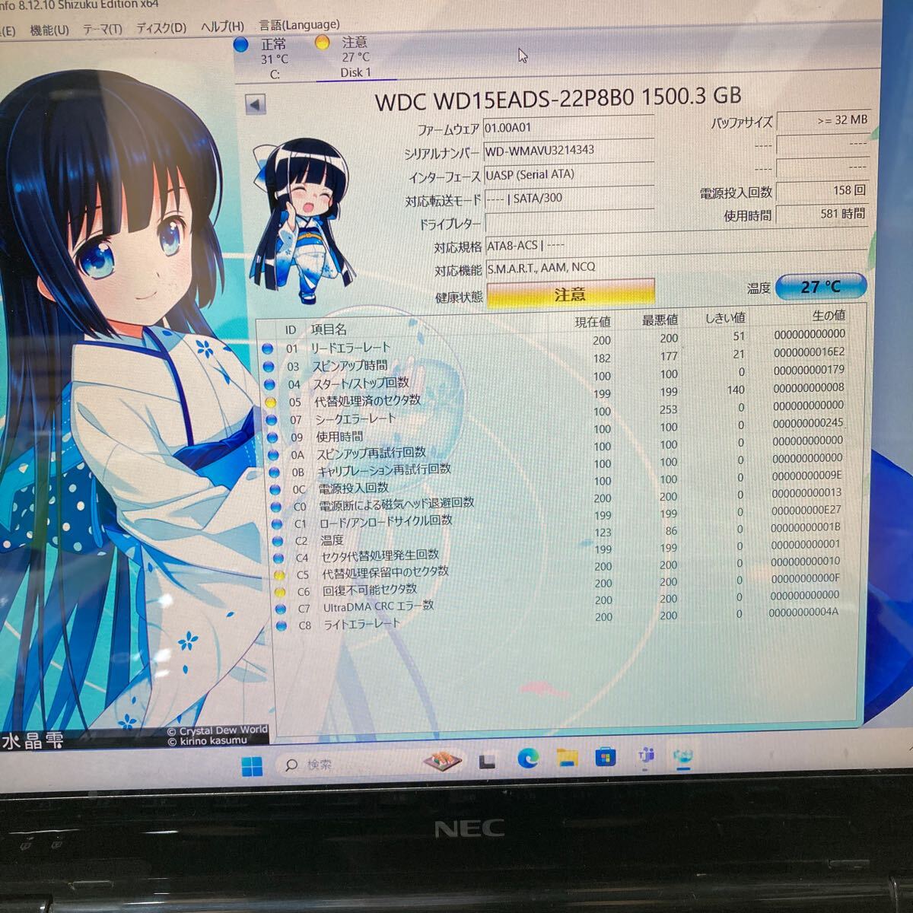
Task: Click the 生の値 column header
Action: (829, 314)
